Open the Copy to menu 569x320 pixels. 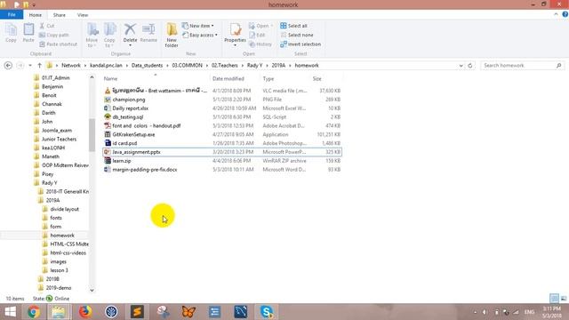109,35
